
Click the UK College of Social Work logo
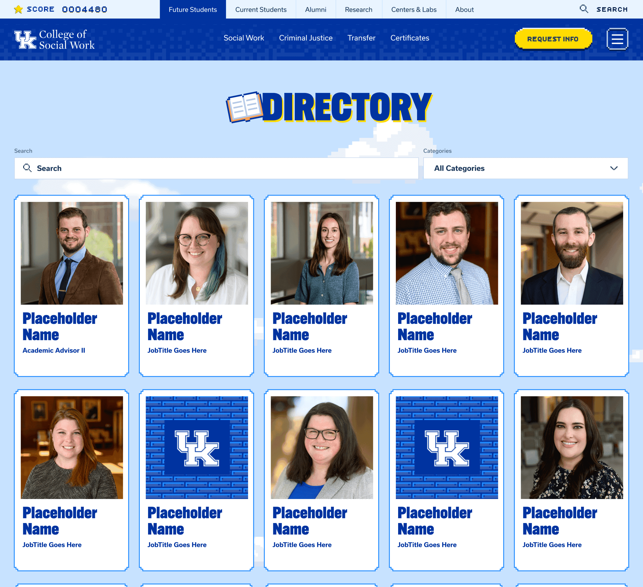54,39
